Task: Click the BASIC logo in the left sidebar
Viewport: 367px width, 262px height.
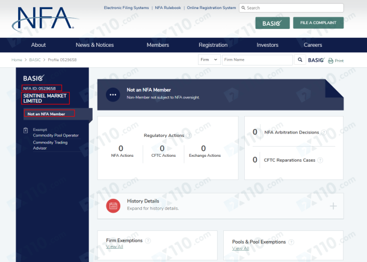Action: click(x=34, y=78)
